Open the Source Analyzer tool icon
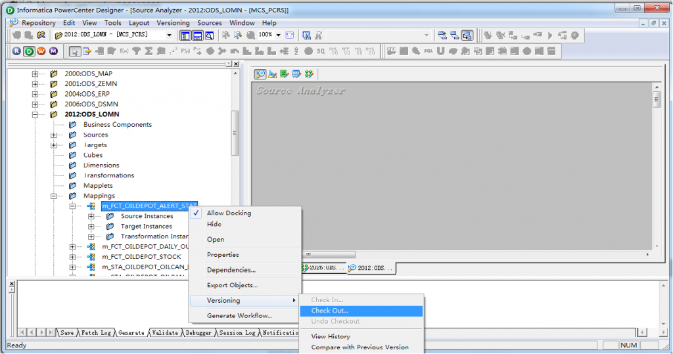 260,74
